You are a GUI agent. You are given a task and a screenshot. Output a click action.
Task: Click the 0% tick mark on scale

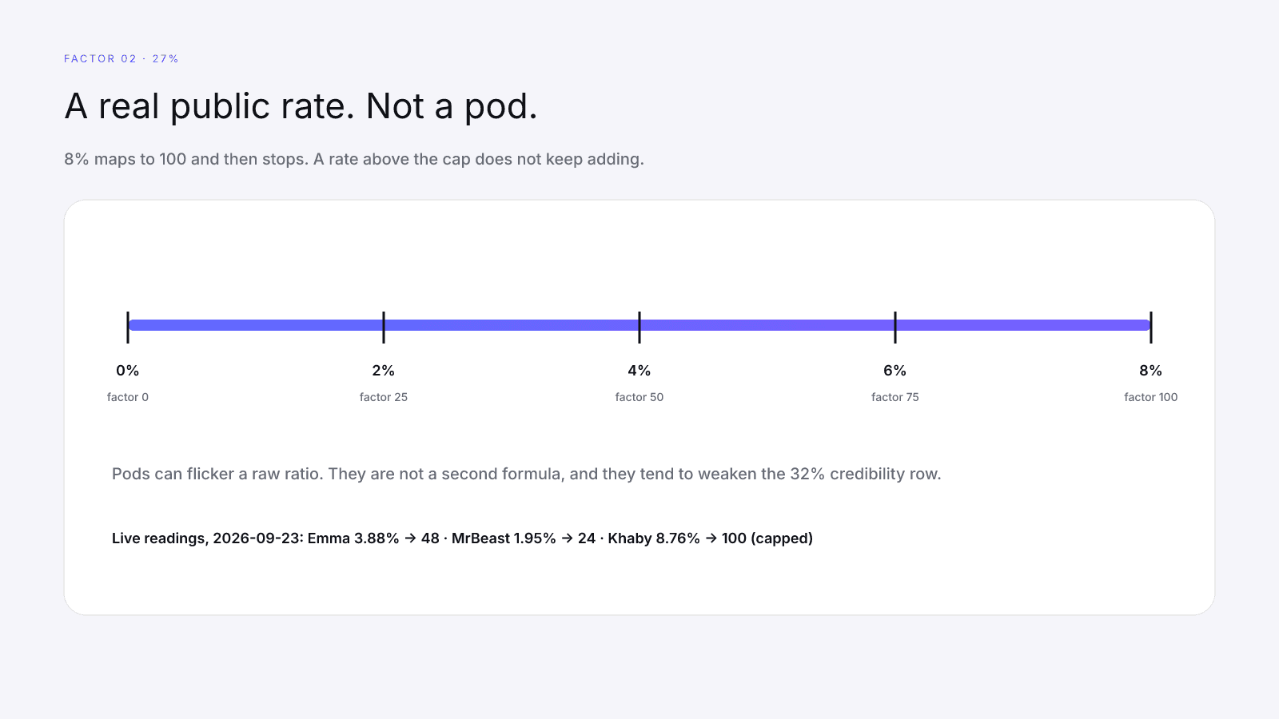[128, 328]
